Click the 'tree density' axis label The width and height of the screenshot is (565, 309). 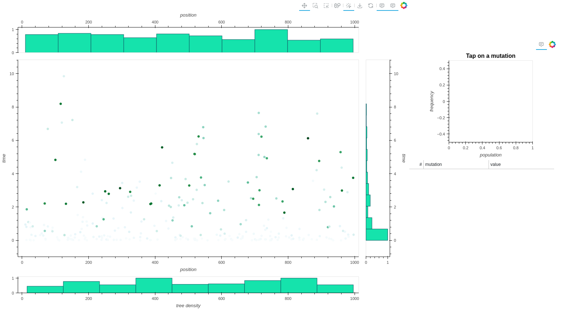coord(188,305)
